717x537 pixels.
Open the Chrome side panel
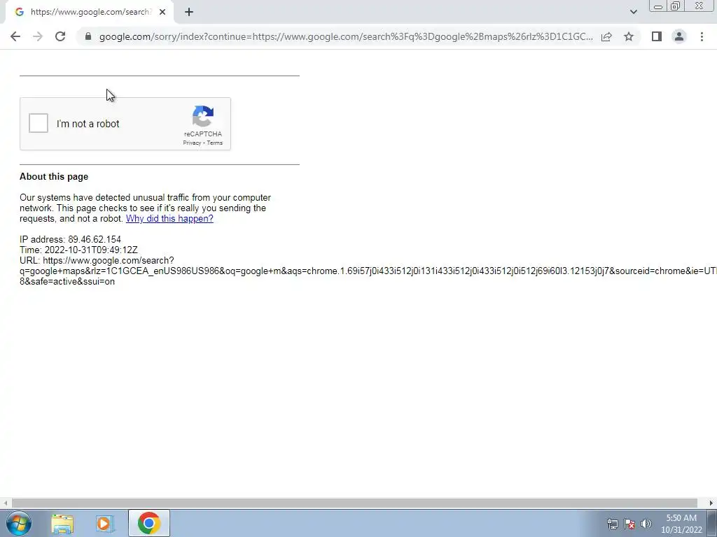click(x=657, y=36)
